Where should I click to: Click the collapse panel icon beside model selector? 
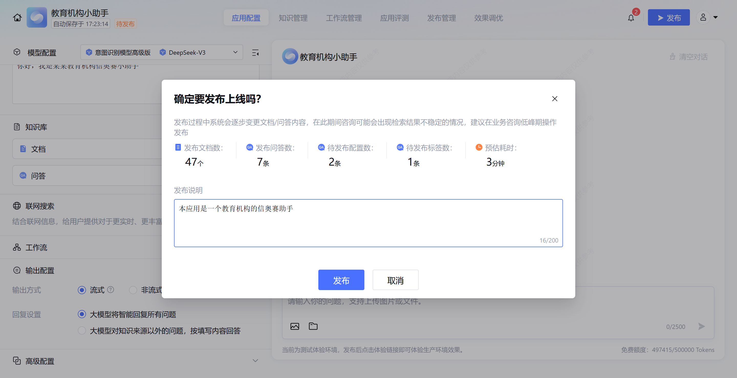[x=255, y=53]
